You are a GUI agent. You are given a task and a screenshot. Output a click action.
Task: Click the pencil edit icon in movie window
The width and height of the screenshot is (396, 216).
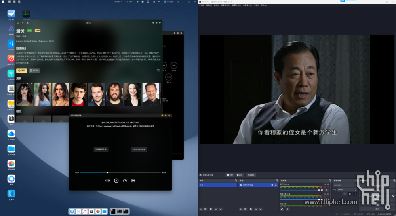point(27,23)
